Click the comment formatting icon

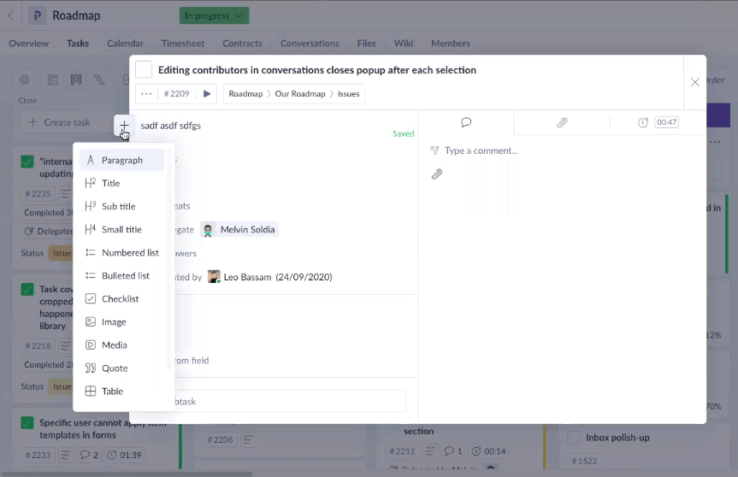tap(434, 150)
